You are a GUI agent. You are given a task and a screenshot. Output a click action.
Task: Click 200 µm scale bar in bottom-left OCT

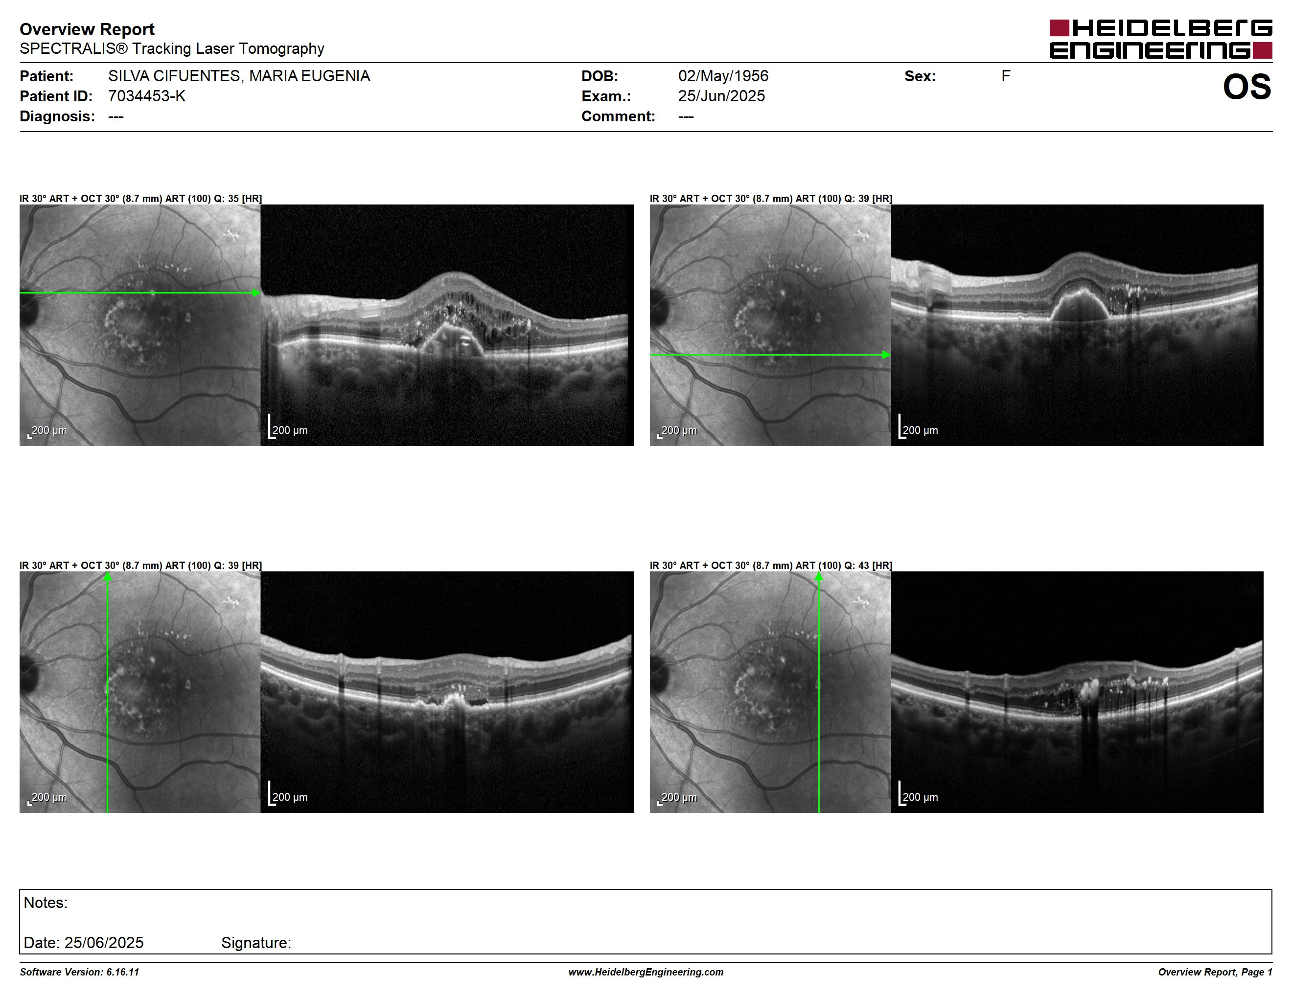pos(288,793)
